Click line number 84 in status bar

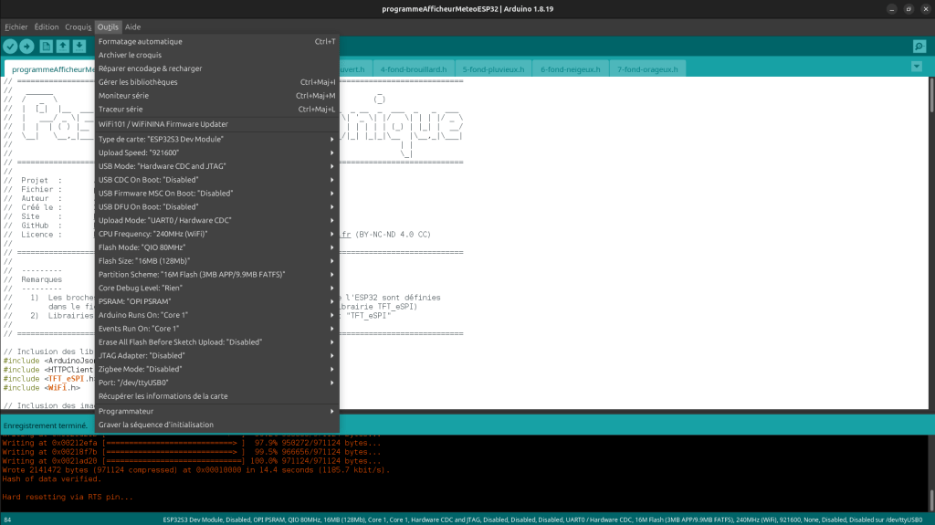[x=7, y=520]
